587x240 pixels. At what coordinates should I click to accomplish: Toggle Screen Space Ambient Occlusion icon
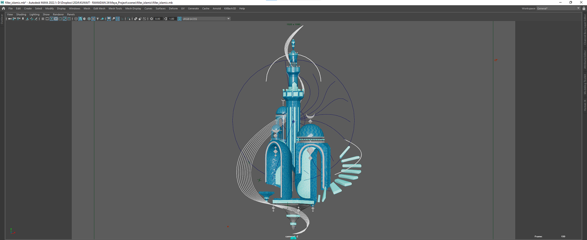(x=109, y=19)
